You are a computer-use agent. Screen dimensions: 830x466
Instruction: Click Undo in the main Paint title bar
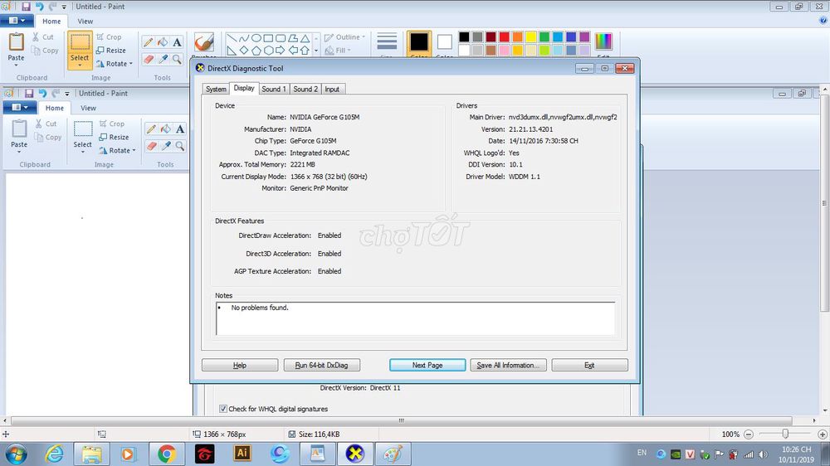pyautogui.click(x=39, y=7)
